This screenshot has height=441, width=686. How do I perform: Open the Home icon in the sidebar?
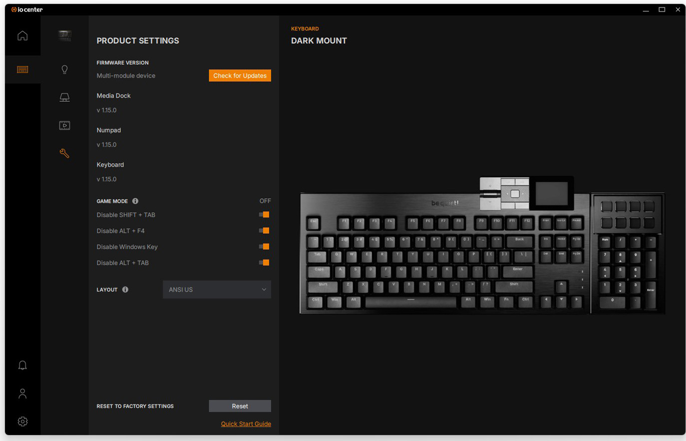pyautogui.click(x=22, y=35)
